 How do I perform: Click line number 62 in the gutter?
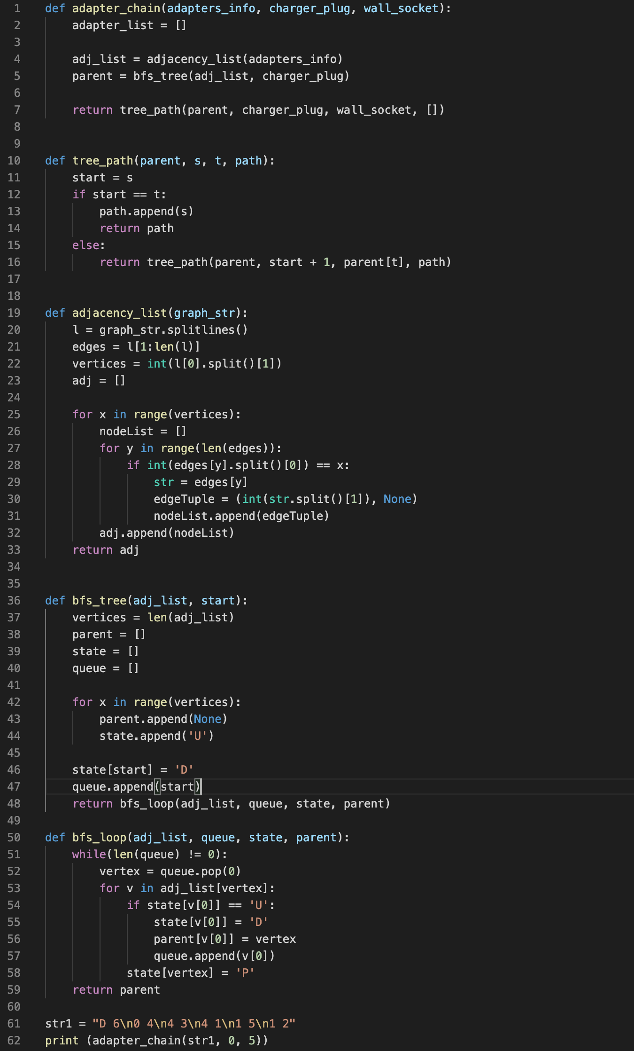click(14, 1041)
